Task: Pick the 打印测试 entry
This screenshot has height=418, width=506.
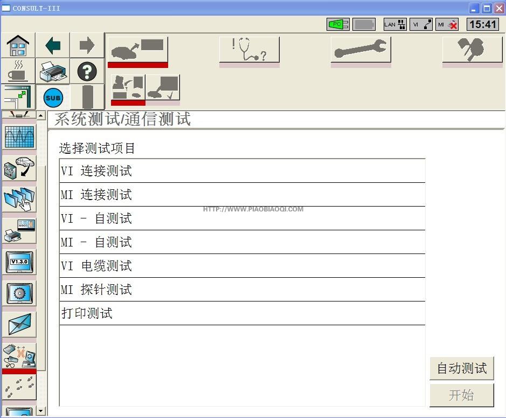Action: click(x=242, y=313)
